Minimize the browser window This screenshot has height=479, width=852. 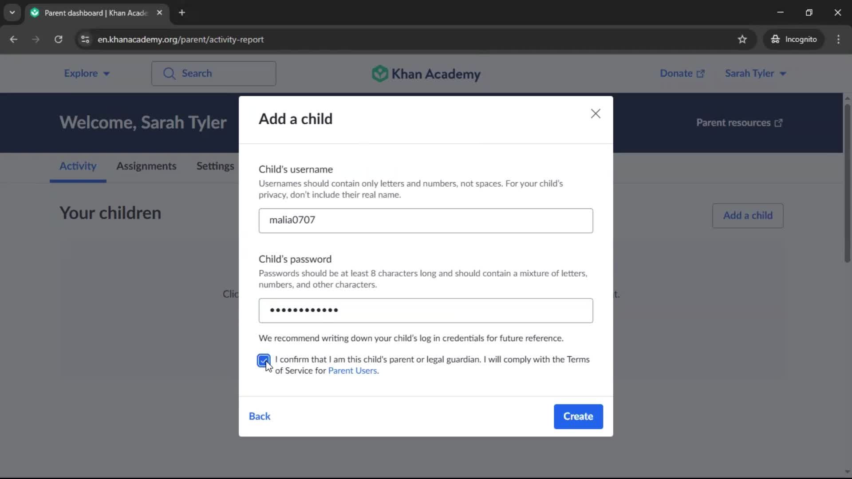781,13
